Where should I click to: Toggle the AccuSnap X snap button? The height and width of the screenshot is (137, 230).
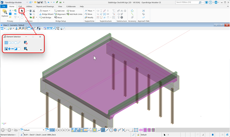[x=95, y=130]
